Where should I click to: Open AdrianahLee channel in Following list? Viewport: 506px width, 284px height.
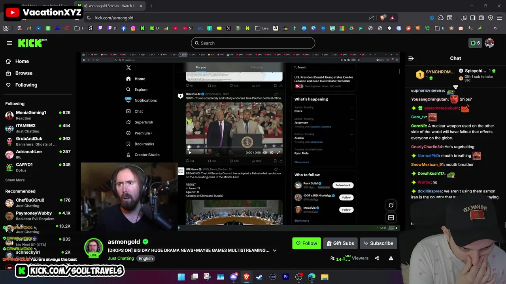coord(38,154)
